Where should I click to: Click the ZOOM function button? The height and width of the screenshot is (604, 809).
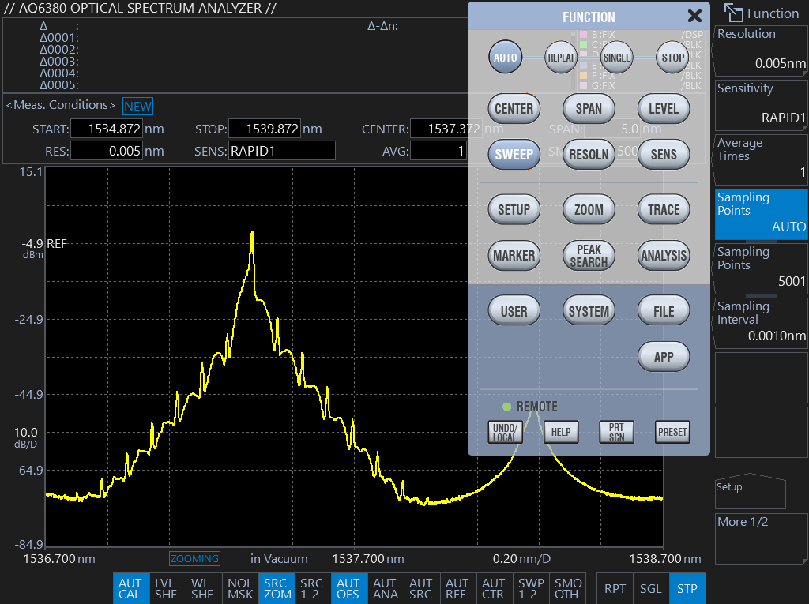click(x=589, y=210)
